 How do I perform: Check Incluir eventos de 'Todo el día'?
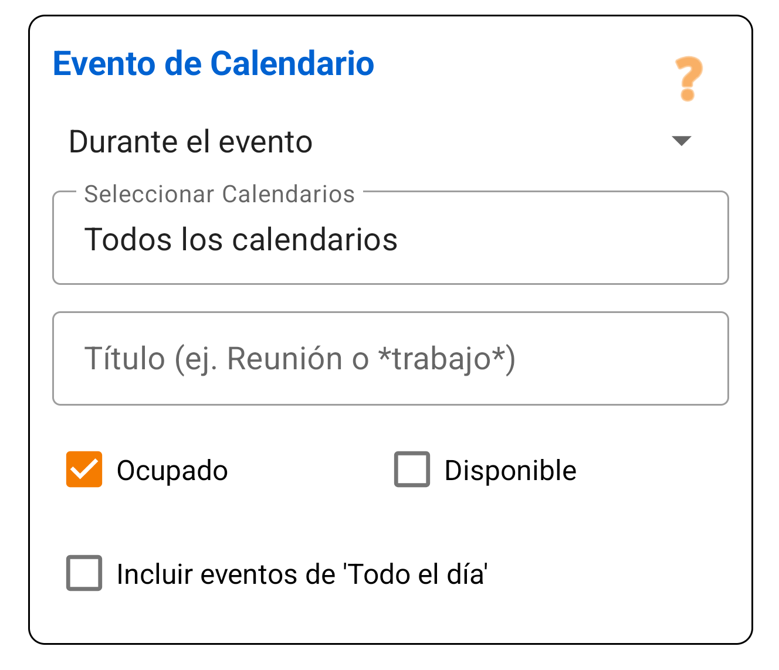(83, 573)
